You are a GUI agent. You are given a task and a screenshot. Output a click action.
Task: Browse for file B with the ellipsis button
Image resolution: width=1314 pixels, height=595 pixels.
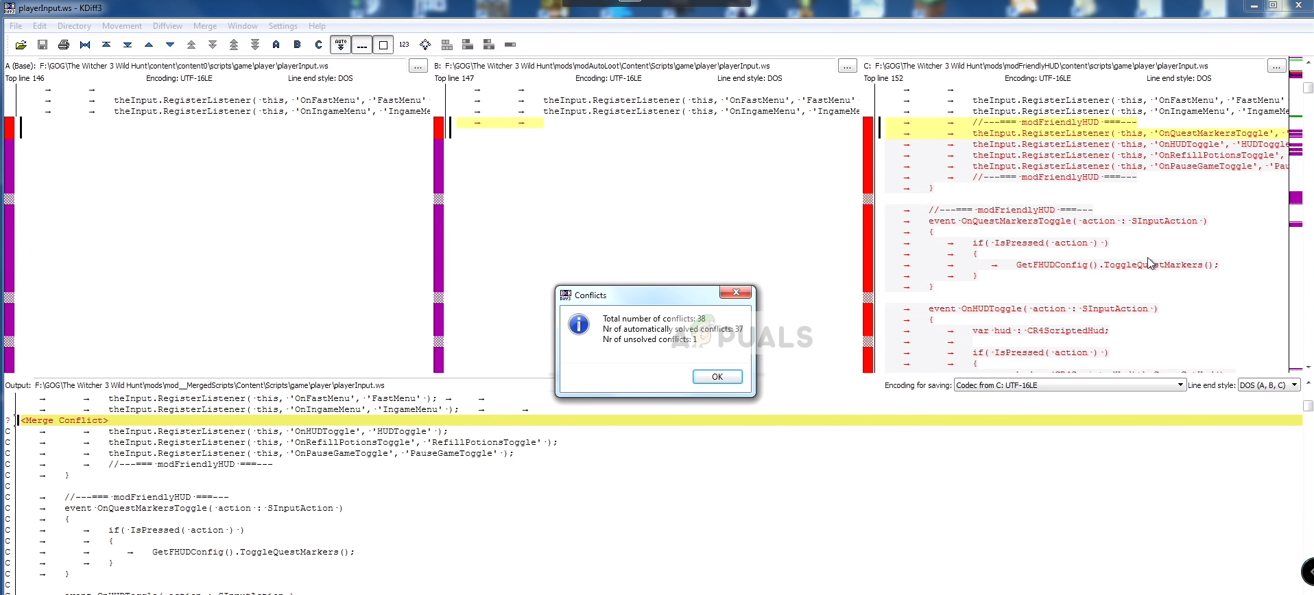pos(847,66)
